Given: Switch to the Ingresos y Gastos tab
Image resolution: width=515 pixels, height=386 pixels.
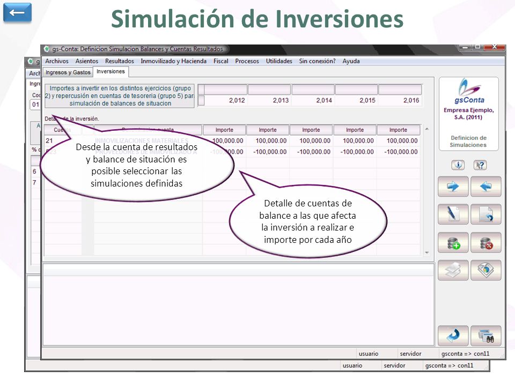Looking at the screenshot, I should click(x=68, y=72).
